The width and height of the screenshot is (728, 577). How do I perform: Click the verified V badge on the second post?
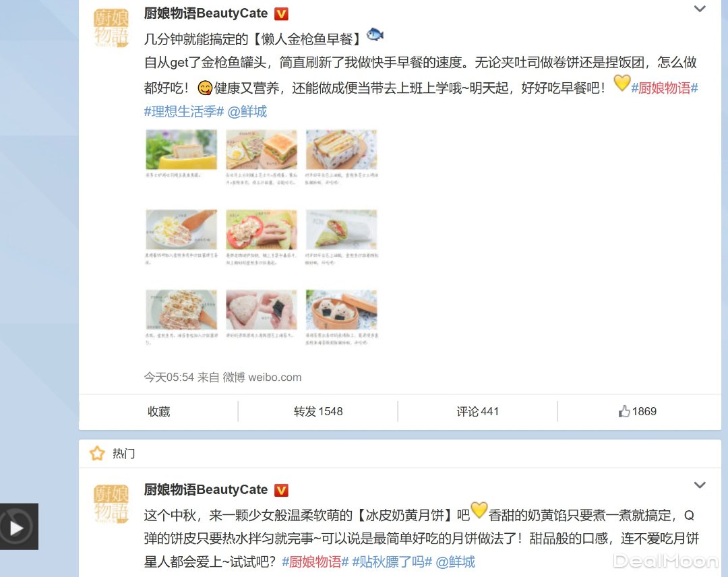[281, 490]
